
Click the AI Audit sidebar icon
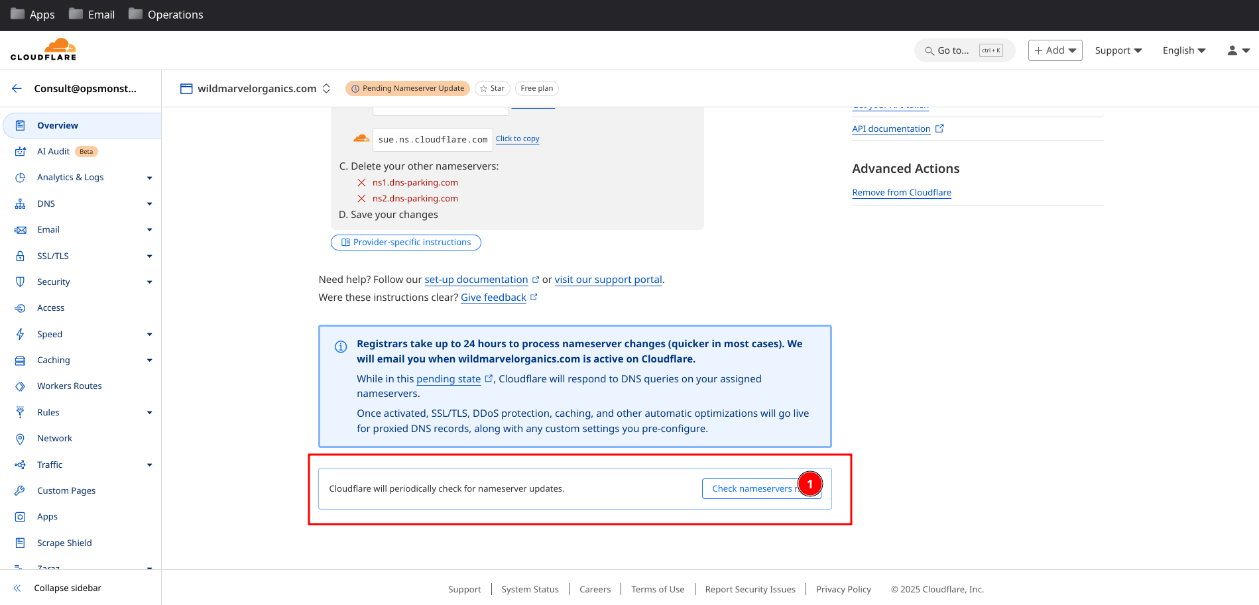click(x=21, y=152)
